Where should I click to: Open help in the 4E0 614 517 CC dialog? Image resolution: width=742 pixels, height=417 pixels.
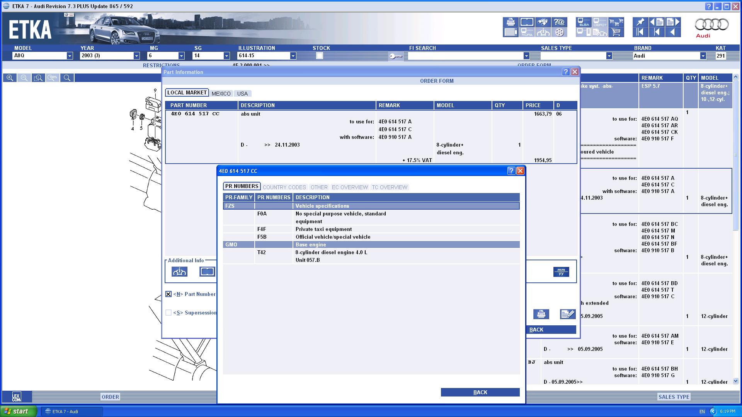pos(511,171)
